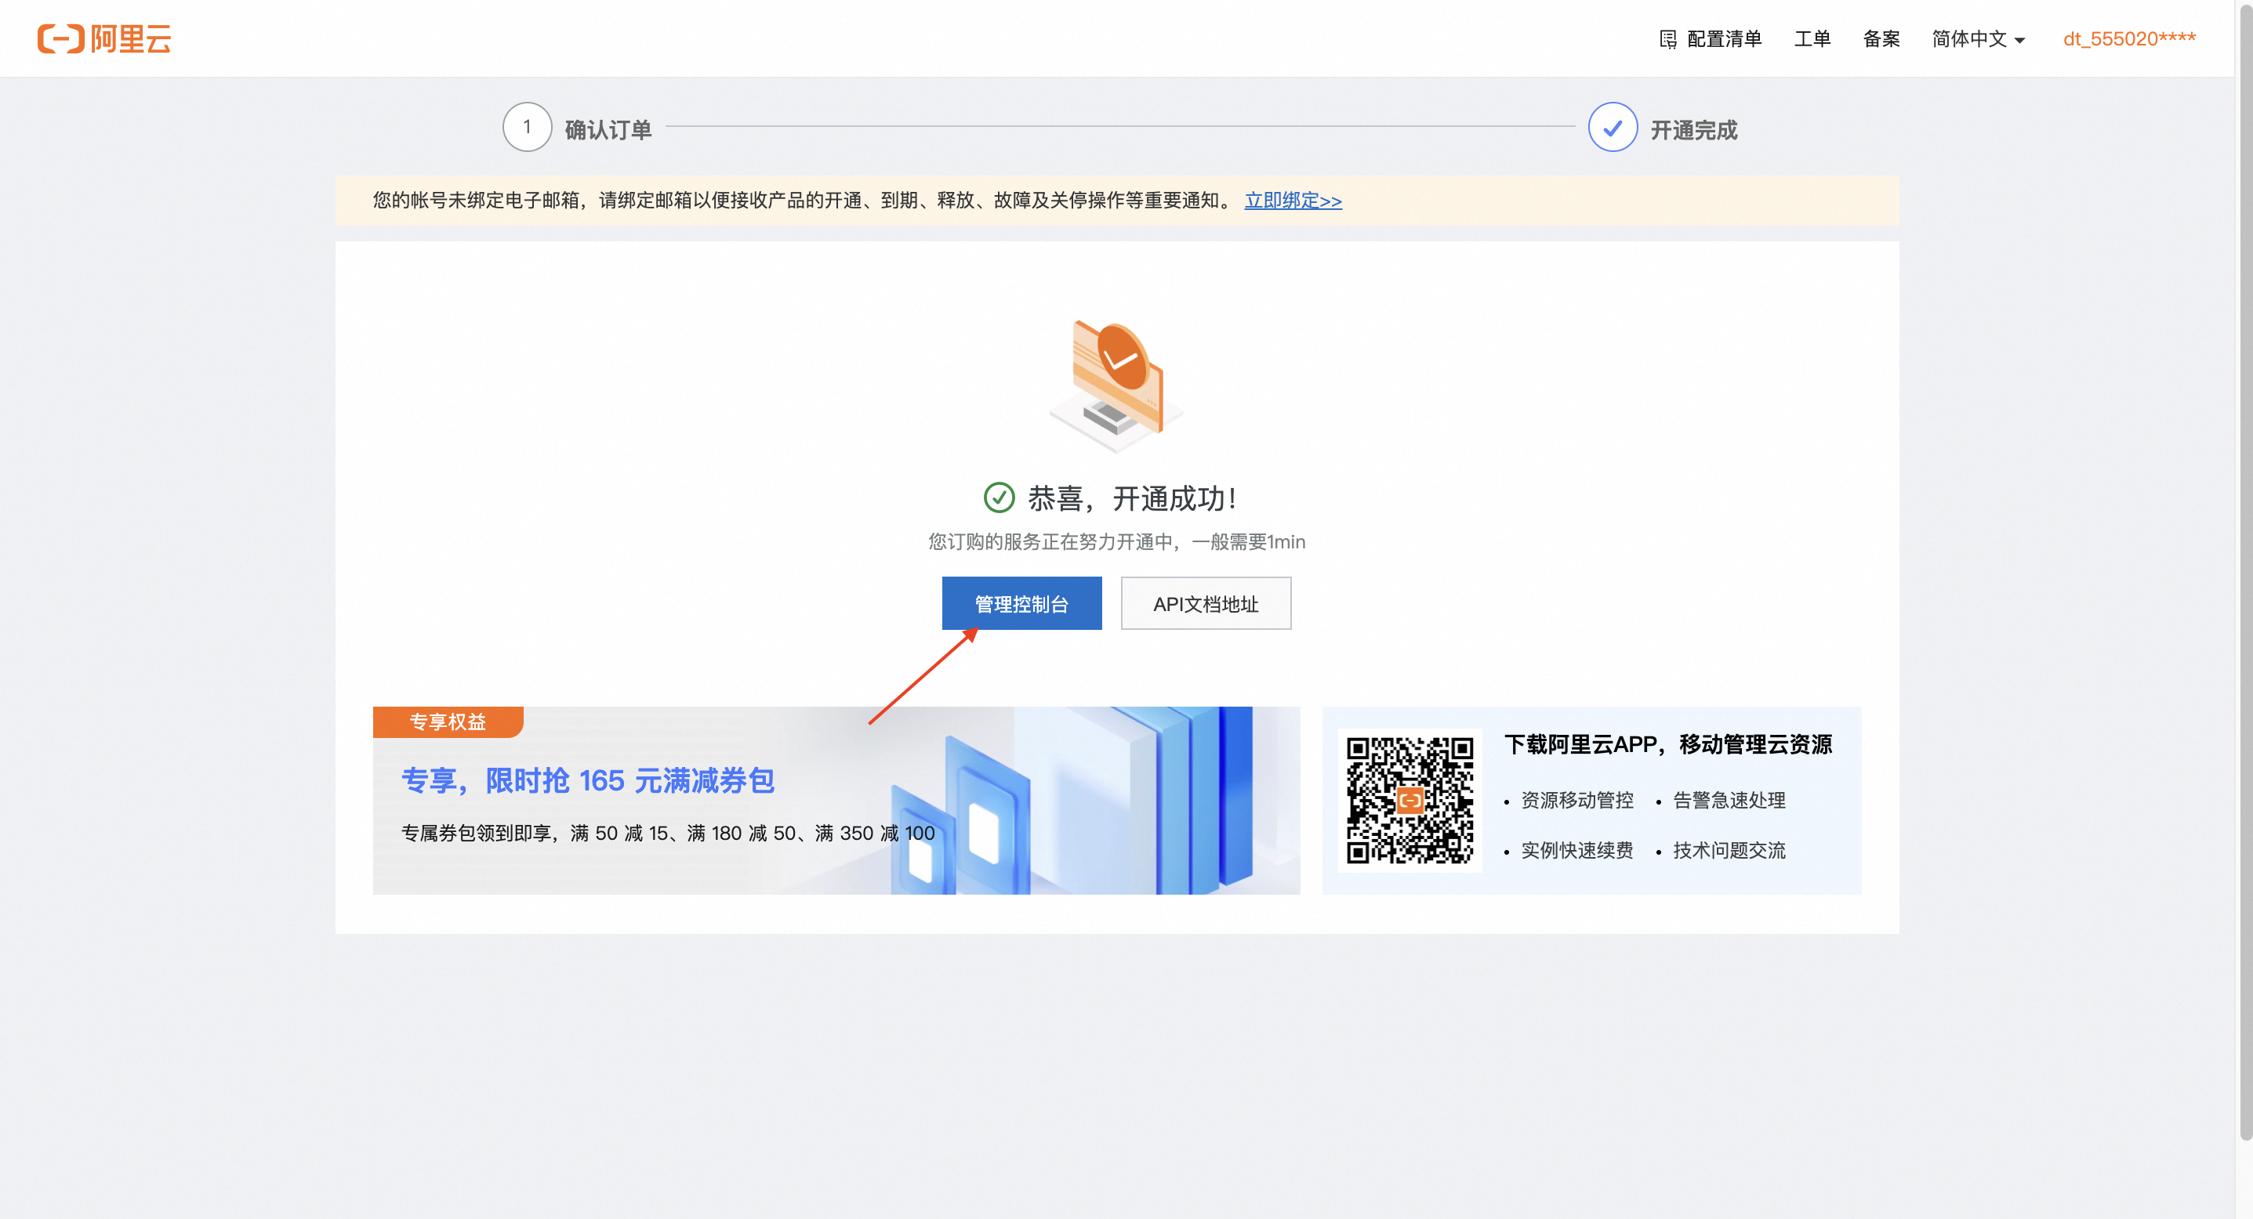Click the Alibaba Cloud logo

tap(104, 38)
